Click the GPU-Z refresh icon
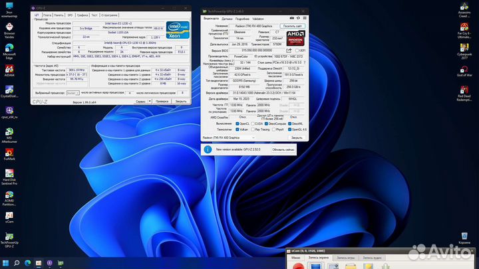Image resolution: width=479 pixels, height=269 pixels. click(298, 19)
